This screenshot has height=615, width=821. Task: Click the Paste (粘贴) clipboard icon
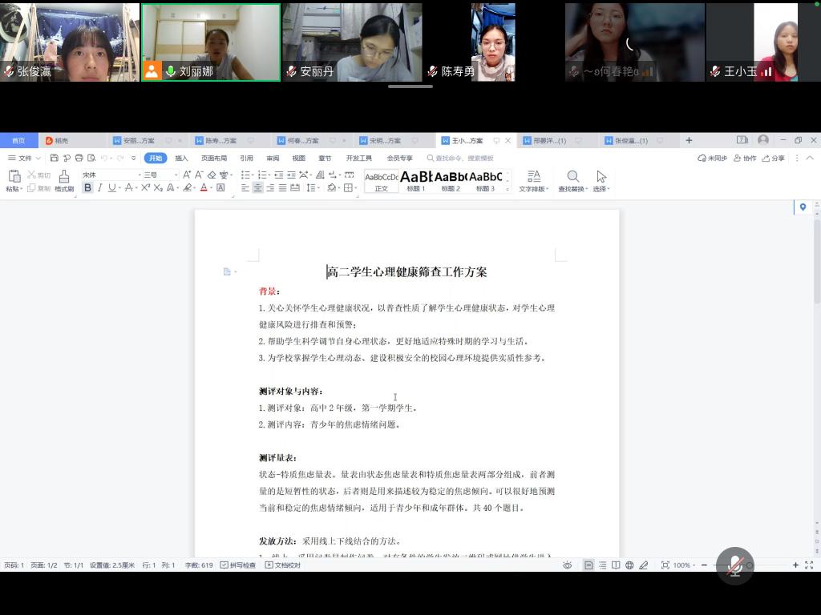13,177
